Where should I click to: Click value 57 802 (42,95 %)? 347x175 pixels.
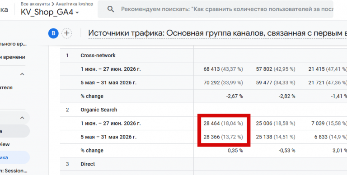tap(276, 69)
